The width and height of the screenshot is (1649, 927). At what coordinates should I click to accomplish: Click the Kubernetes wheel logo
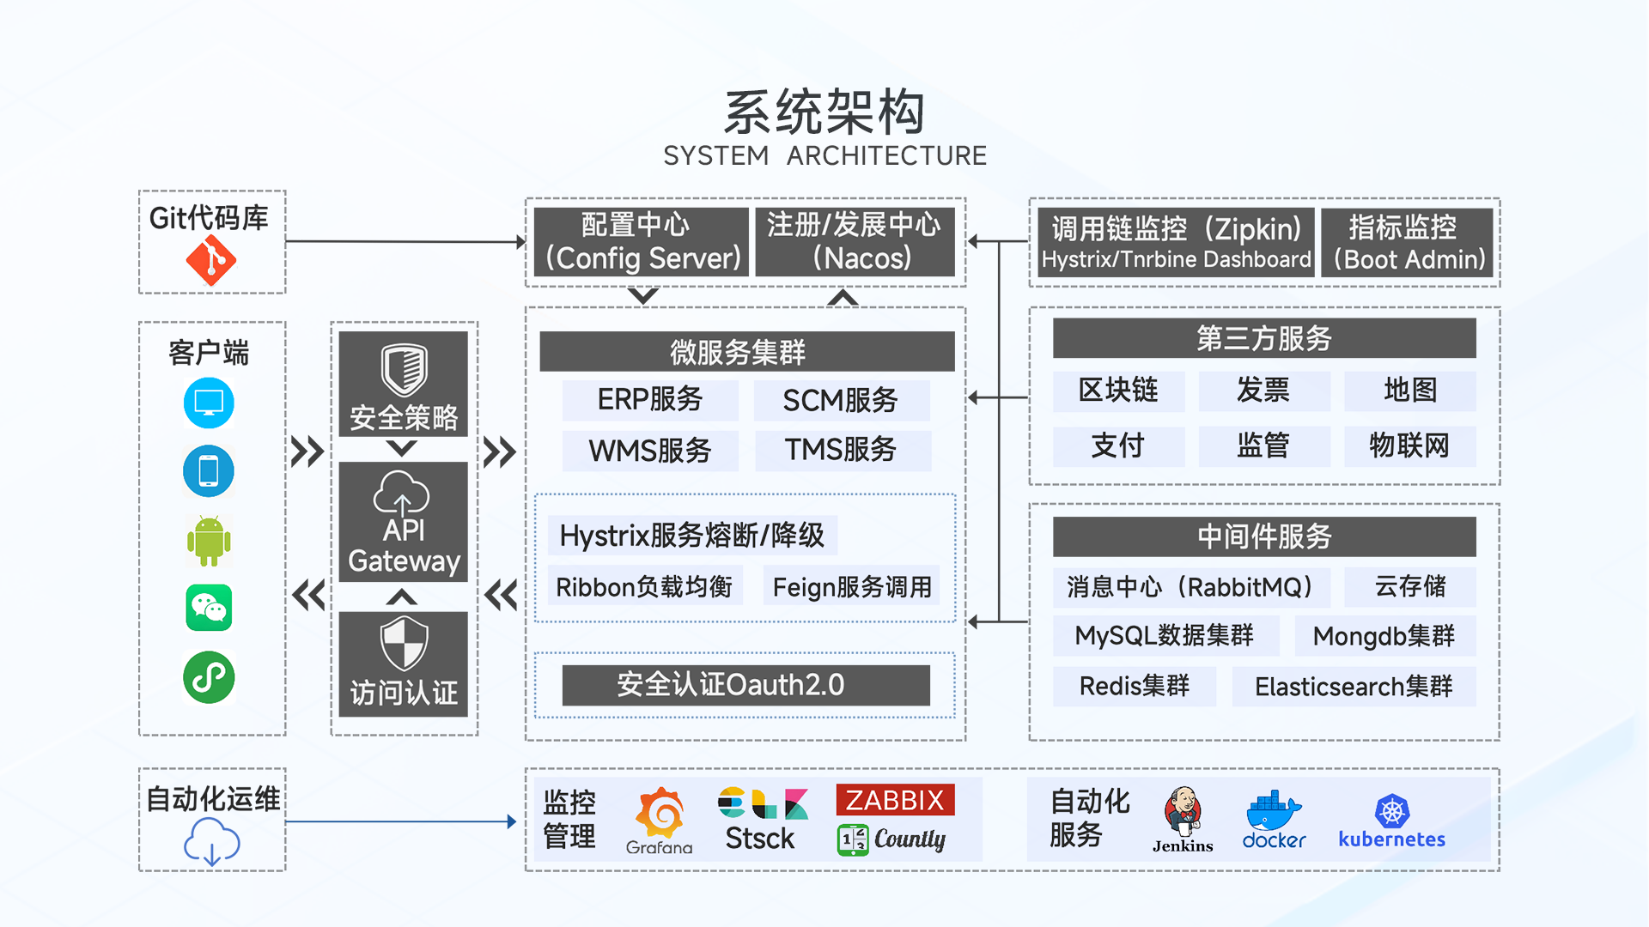(x=1391, y=811)
